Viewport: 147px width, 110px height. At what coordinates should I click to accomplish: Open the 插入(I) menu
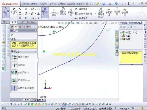[53, 4]
